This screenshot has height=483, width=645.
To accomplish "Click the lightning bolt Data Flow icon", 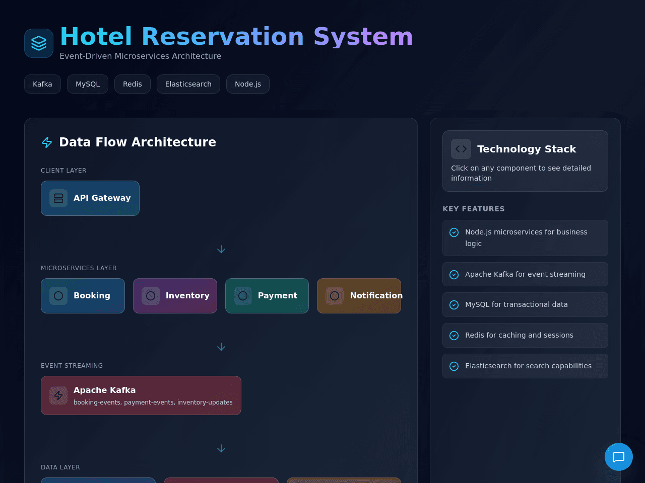I will (47, 142).
